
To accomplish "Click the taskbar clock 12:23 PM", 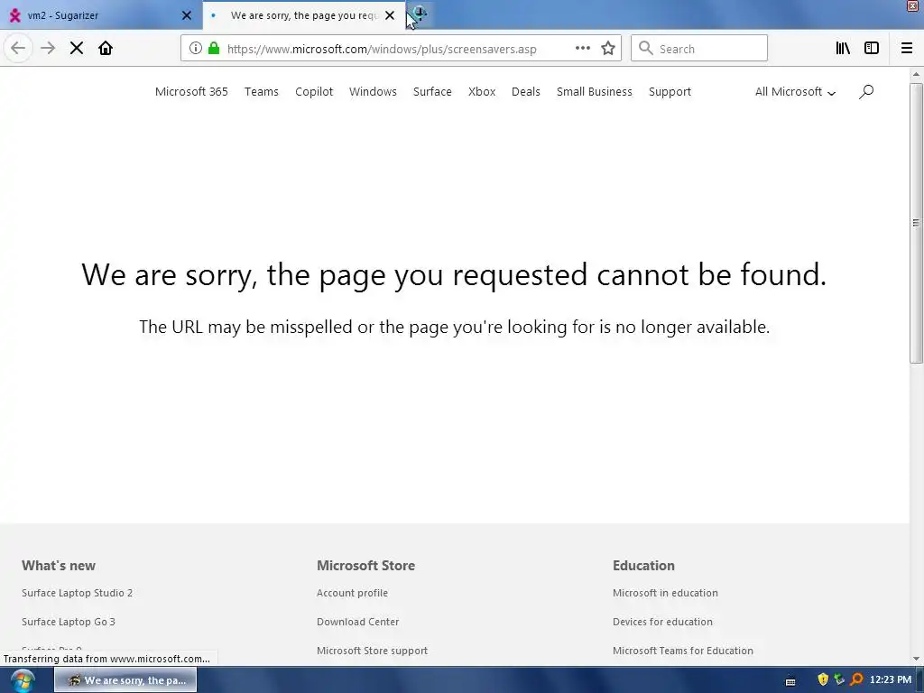I will 890,680.
